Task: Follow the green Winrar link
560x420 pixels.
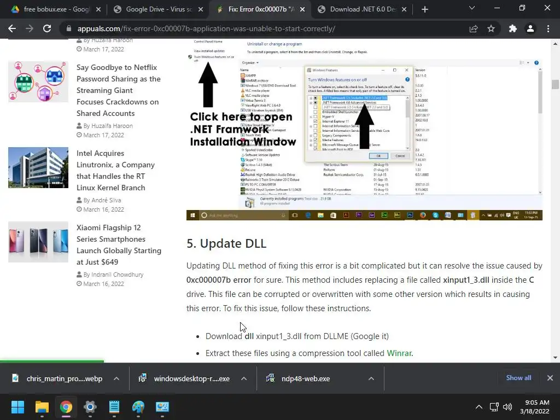Action: 400,353
